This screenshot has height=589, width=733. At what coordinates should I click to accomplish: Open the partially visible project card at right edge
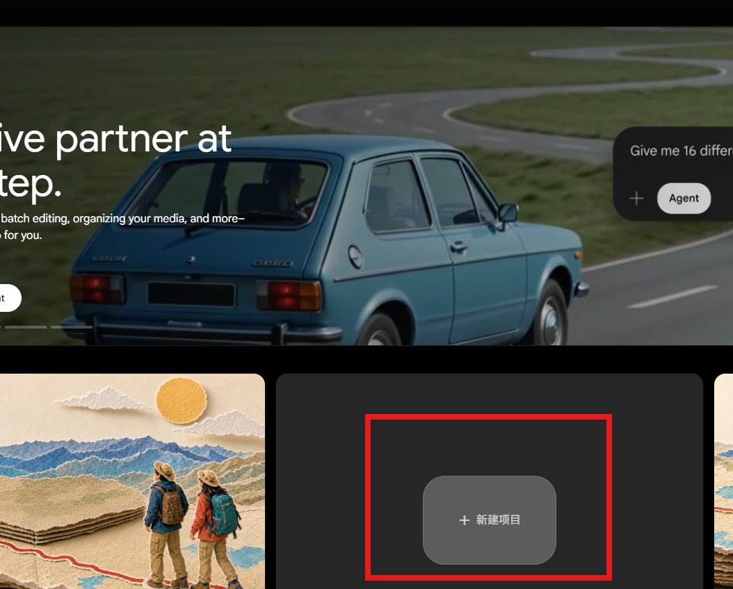coord(724,481)
